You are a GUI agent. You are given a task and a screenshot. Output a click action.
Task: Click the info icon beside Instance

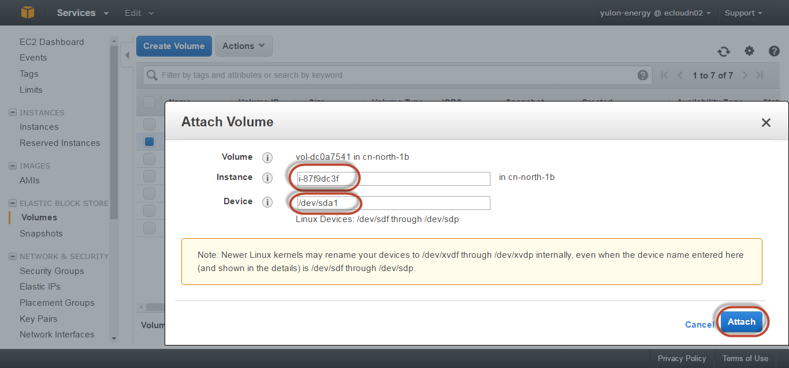point(267,178)
